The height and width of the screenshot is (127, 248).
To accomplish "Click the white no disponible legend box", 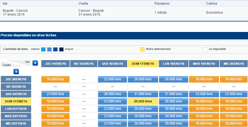I will pyautogui.click(x=205, y=49).
